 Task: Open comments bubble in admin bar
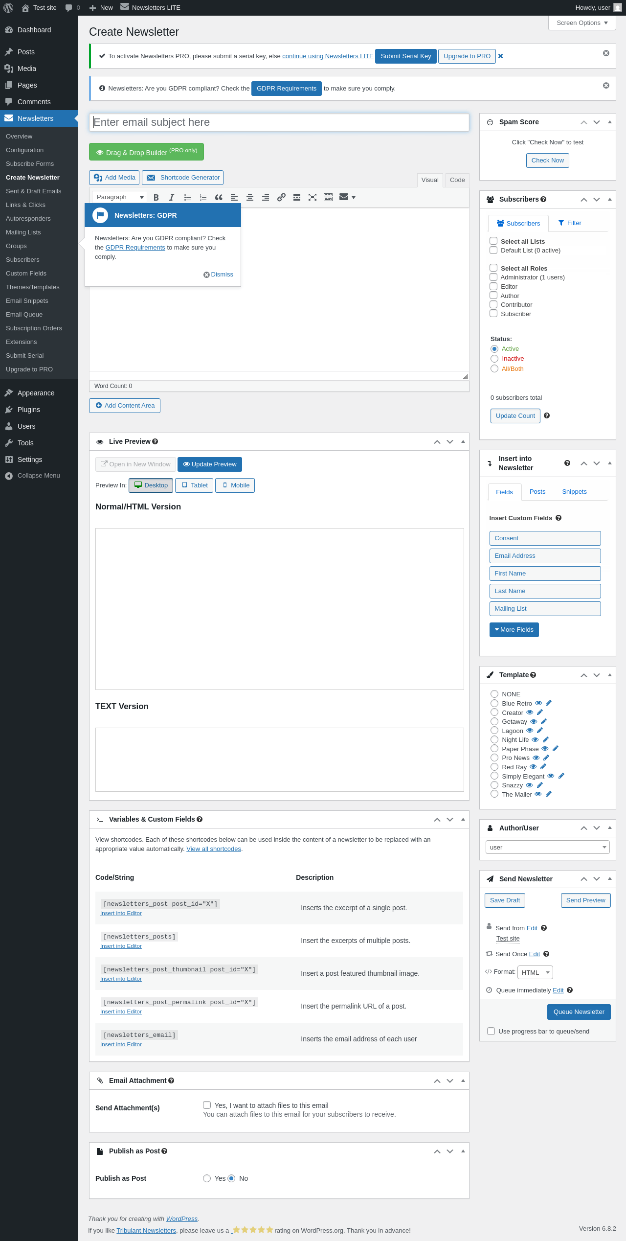click(72, 8)
